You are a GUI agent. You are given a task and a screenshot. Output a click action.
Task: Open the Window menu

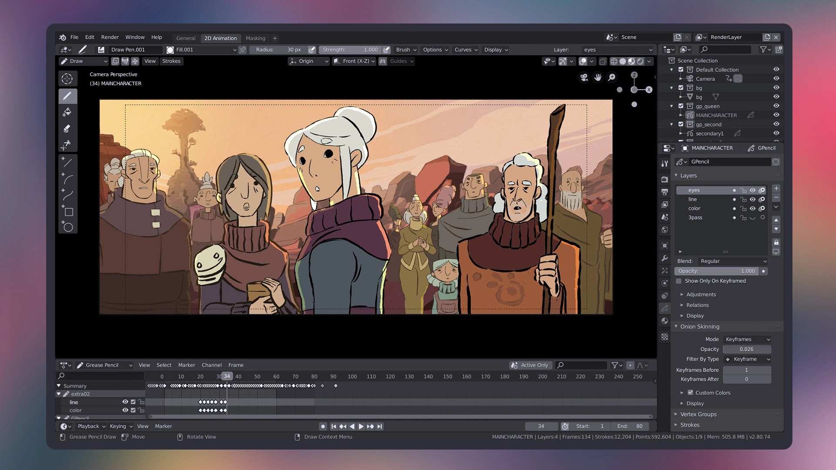point(135,37)
